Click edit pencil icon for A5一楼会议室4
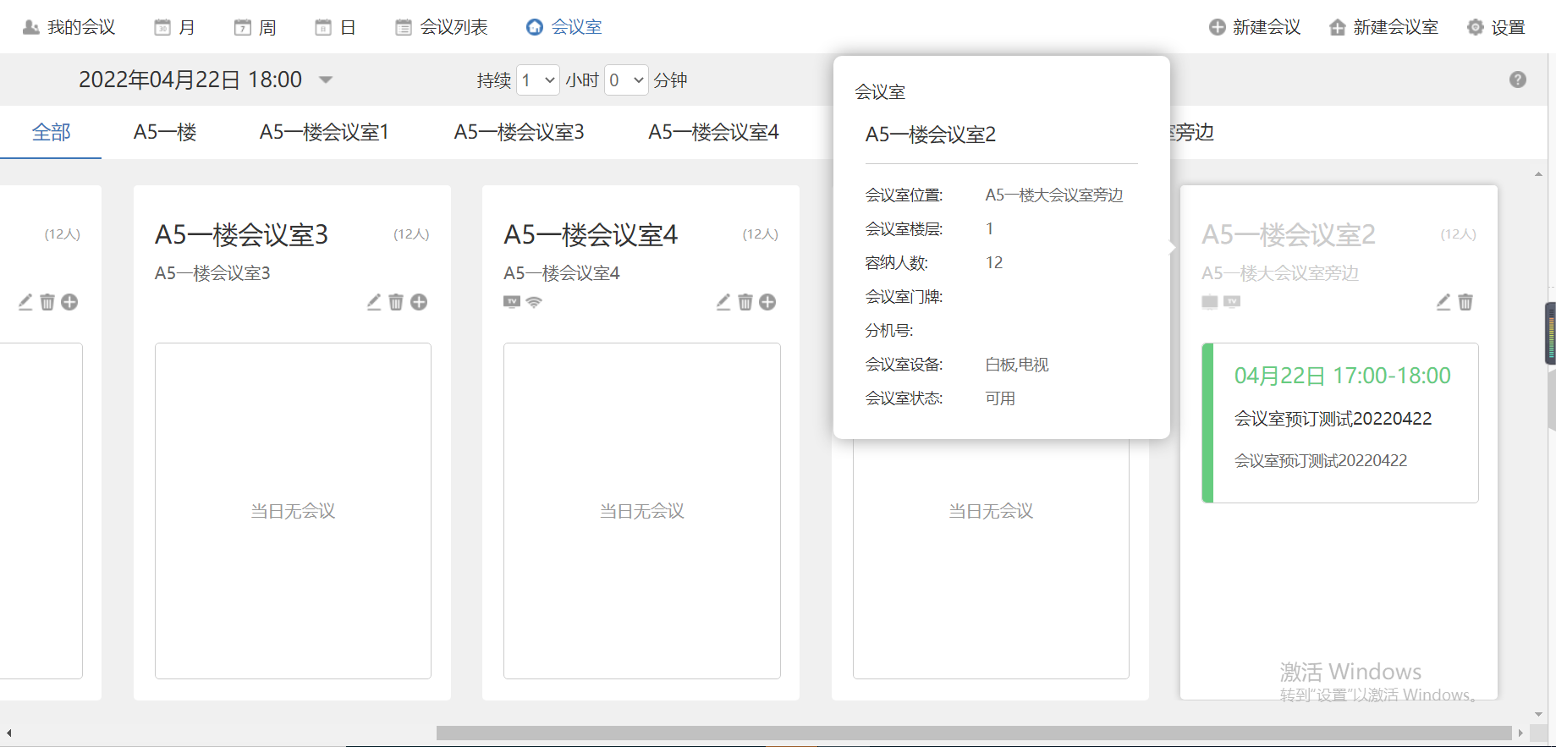The width and height of the screenshot is (1556, 747). click(x=723, y=302)
